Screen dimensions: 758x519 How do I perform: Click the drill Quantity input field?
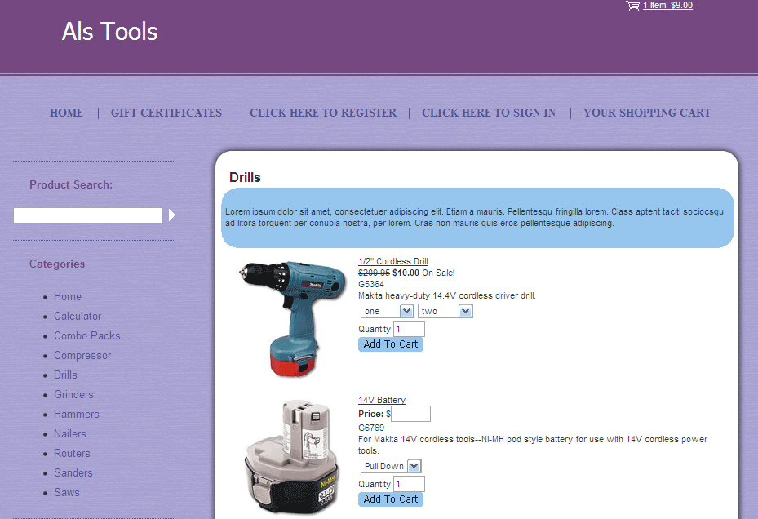(x=409, y=329)
